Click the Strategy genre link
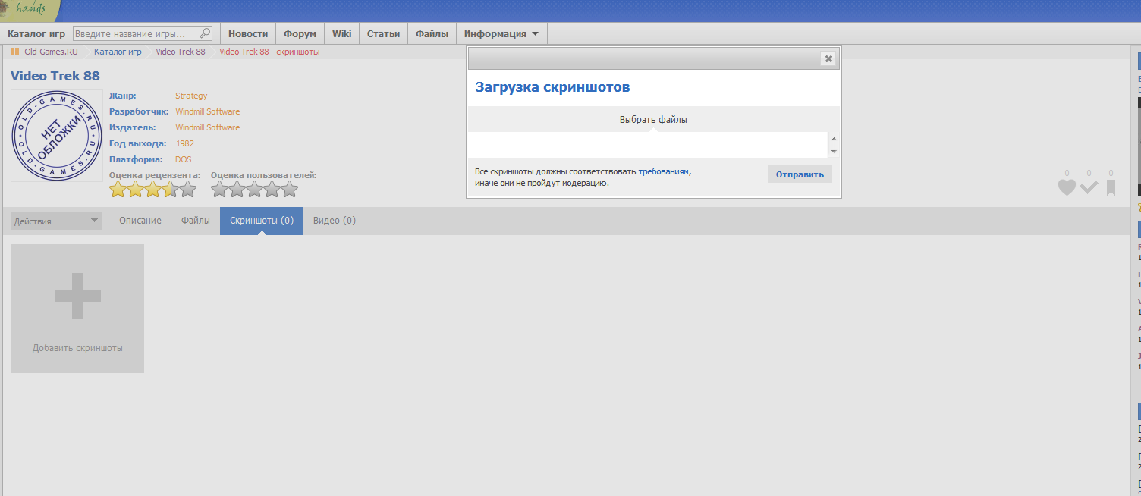1141x496 pixels. 191,96
